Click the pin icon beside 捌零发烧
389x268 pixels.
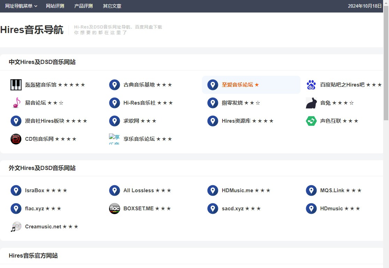213,103
